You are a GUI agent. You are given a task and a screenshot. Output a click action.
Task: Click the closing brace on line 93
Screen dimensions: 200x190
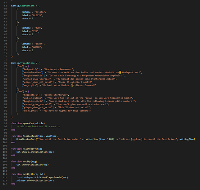[12, 117]
